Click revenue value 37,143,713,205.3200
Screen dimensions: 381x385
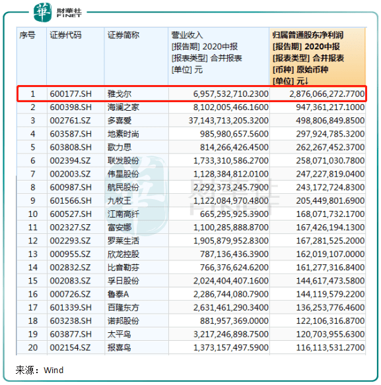click(x=228, y=121)
